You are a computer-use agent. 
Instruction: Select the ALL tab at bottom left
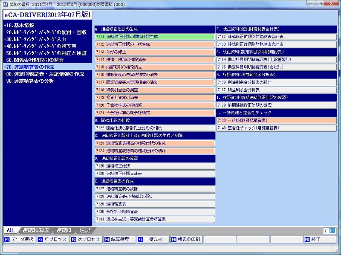pos(10,229)
